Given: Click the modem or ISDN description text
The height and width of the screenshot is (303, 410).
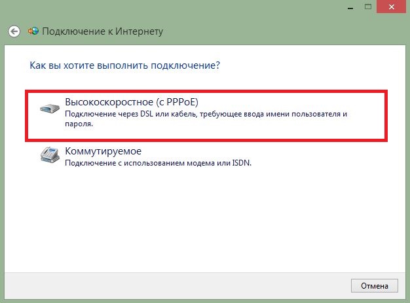Looking at the screenshot, I should 158,163.
